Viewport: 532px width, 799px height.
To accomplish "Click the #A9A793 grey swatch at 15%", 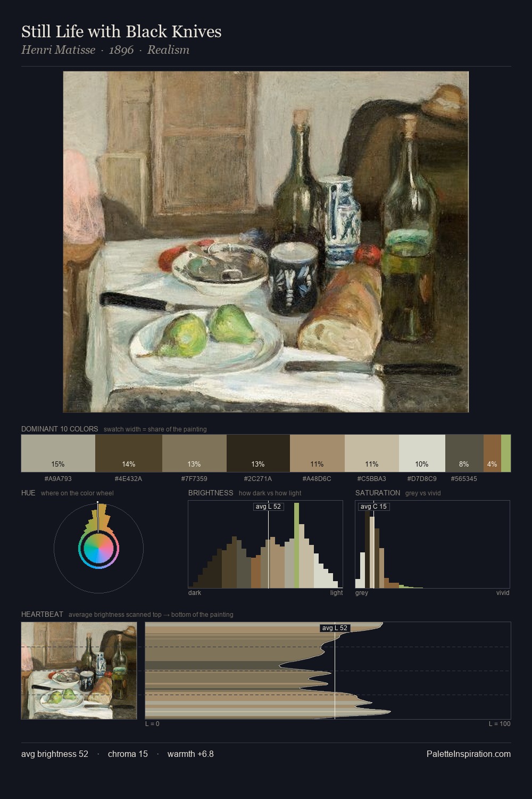I will pyautogui.click(x=58, y=453).
